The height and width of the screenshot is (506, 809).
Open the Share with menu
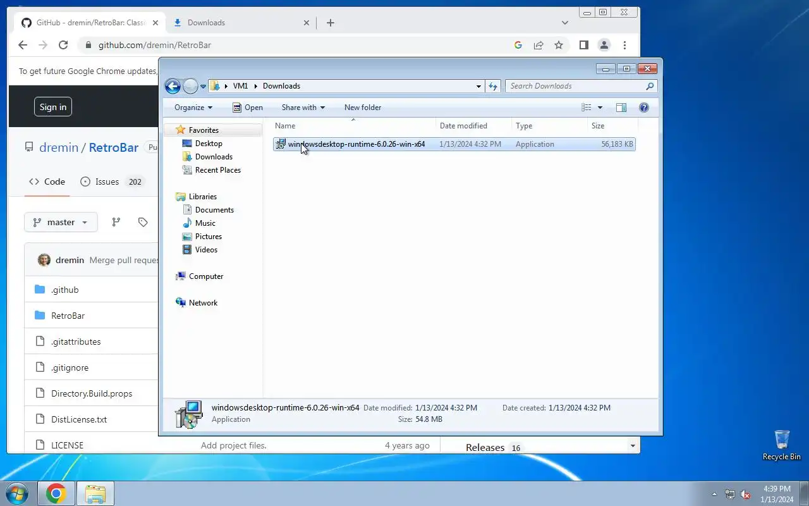(303, 108)
